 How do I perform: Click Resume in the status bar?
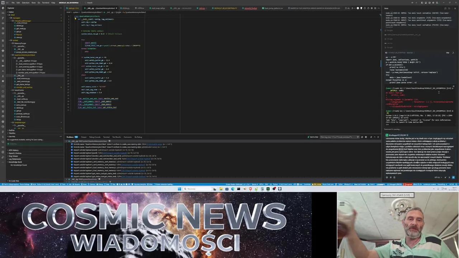point(77,184)
